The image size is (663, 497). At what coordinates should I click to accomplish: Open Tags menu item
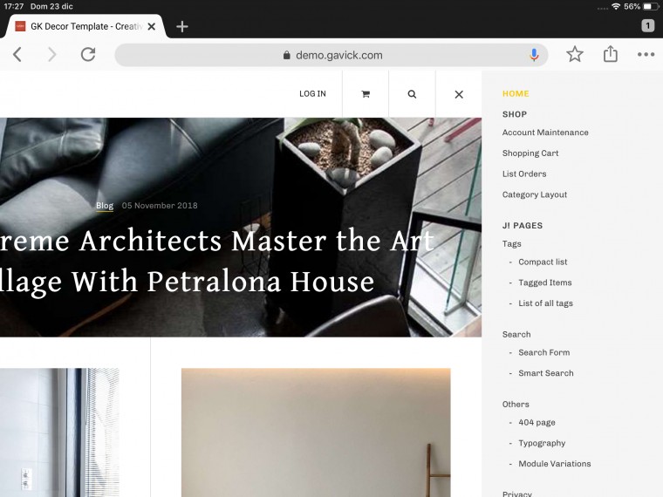(511, 244)
